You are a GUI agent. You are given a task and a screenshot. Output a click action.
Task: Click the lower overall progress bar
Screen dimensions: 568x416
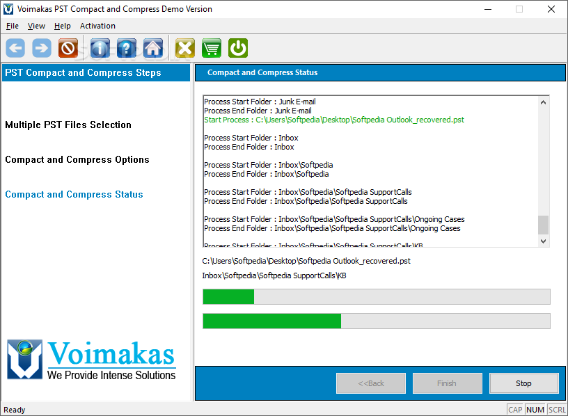pyautogui.click(x=377, y=321)
